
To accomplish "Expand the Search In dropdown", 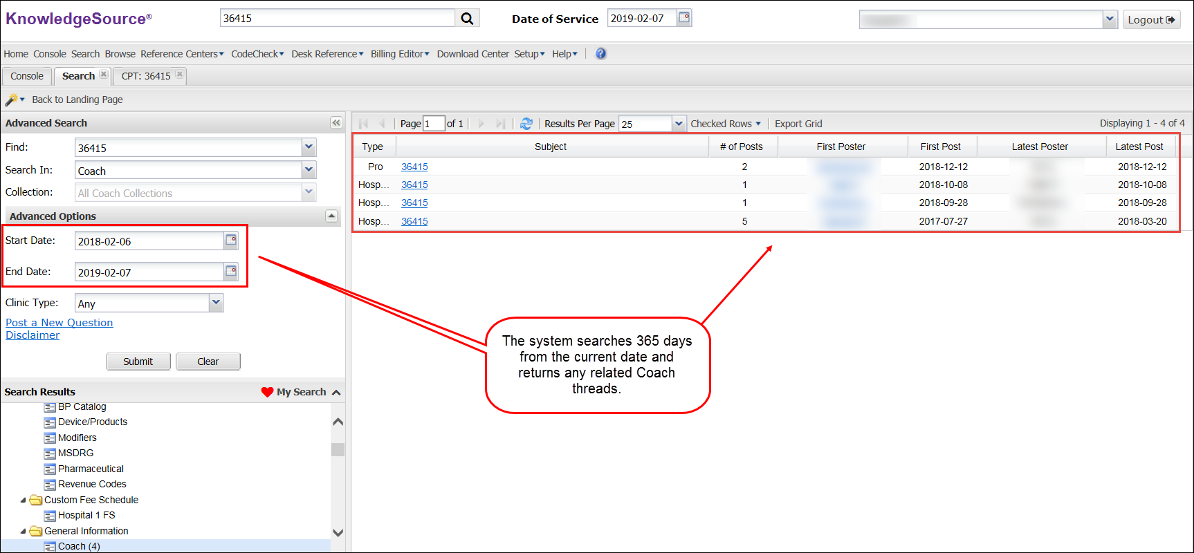I will (x=309, y=170).
